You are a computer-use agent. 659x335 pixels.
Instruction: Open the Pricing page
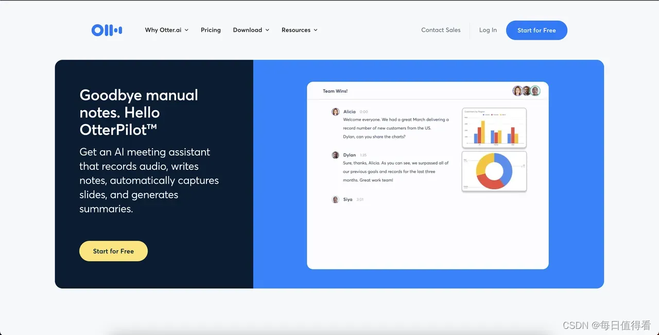pyautogui.click(x=211, y=30)
